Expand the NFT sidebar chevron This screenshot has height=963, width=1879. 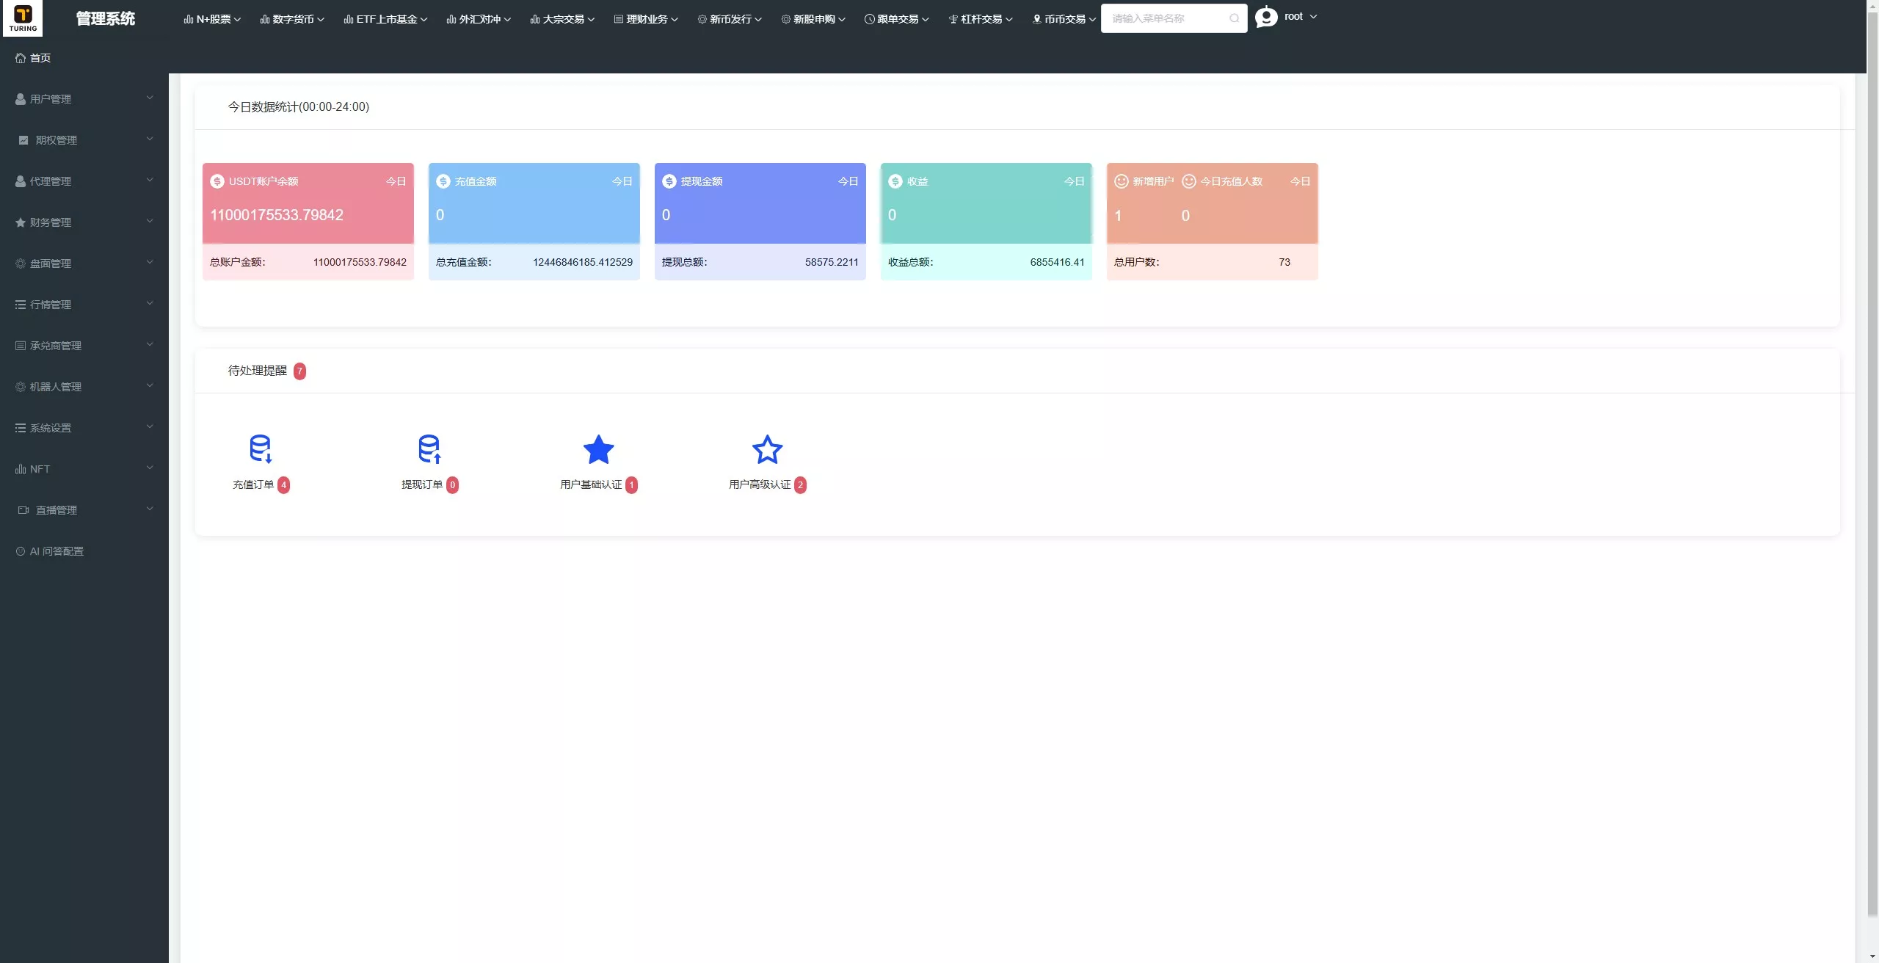150,468
